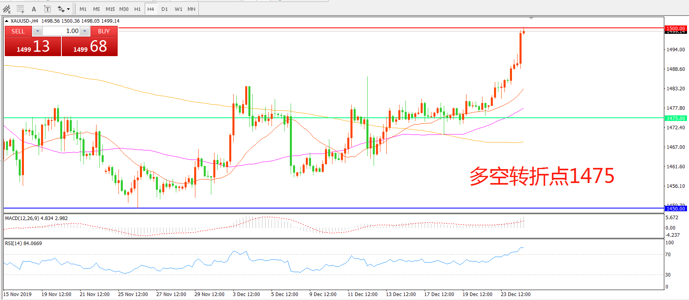
Task: Switch chart to D1 timeframe
Action: coord(164,9)
